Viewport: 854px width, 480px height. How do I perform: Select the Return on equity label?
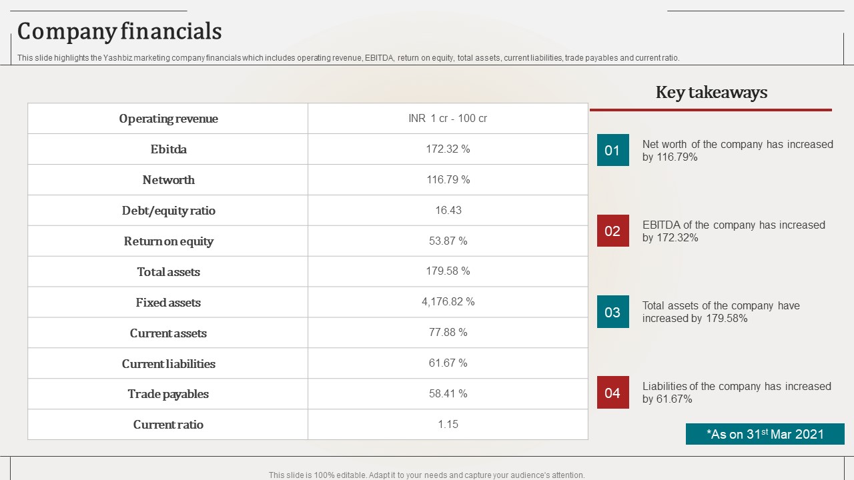pyautogui.click(x=168, y=241)
